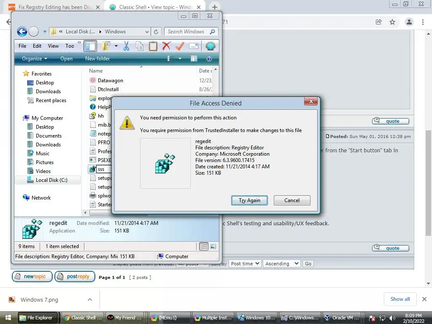The image size is (432, 324).
Task: Click the newtopic forum button
Action: tap(32, 276)
